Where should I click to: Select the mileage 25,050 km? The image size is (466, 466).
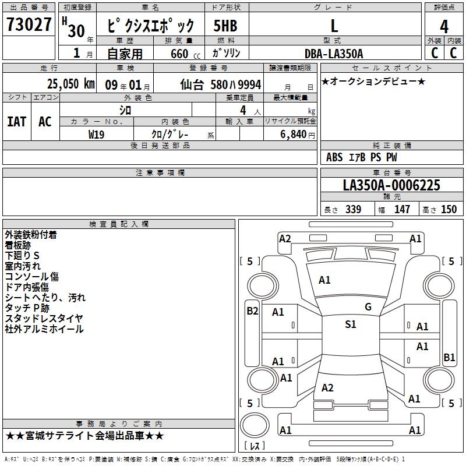pyautogui.click(x=70, y=84)
